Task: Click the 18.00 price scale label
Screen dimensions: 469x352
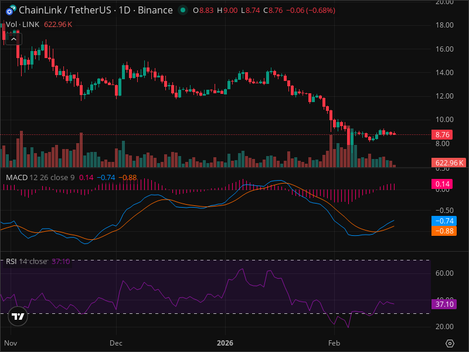Action: (x=444, y=25)
